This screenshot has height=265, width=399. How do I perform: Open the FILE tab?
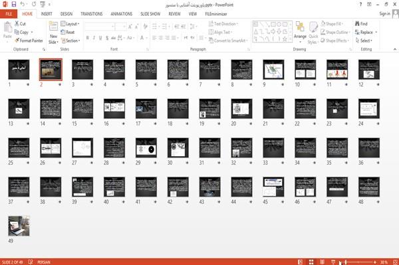[9, 14]
